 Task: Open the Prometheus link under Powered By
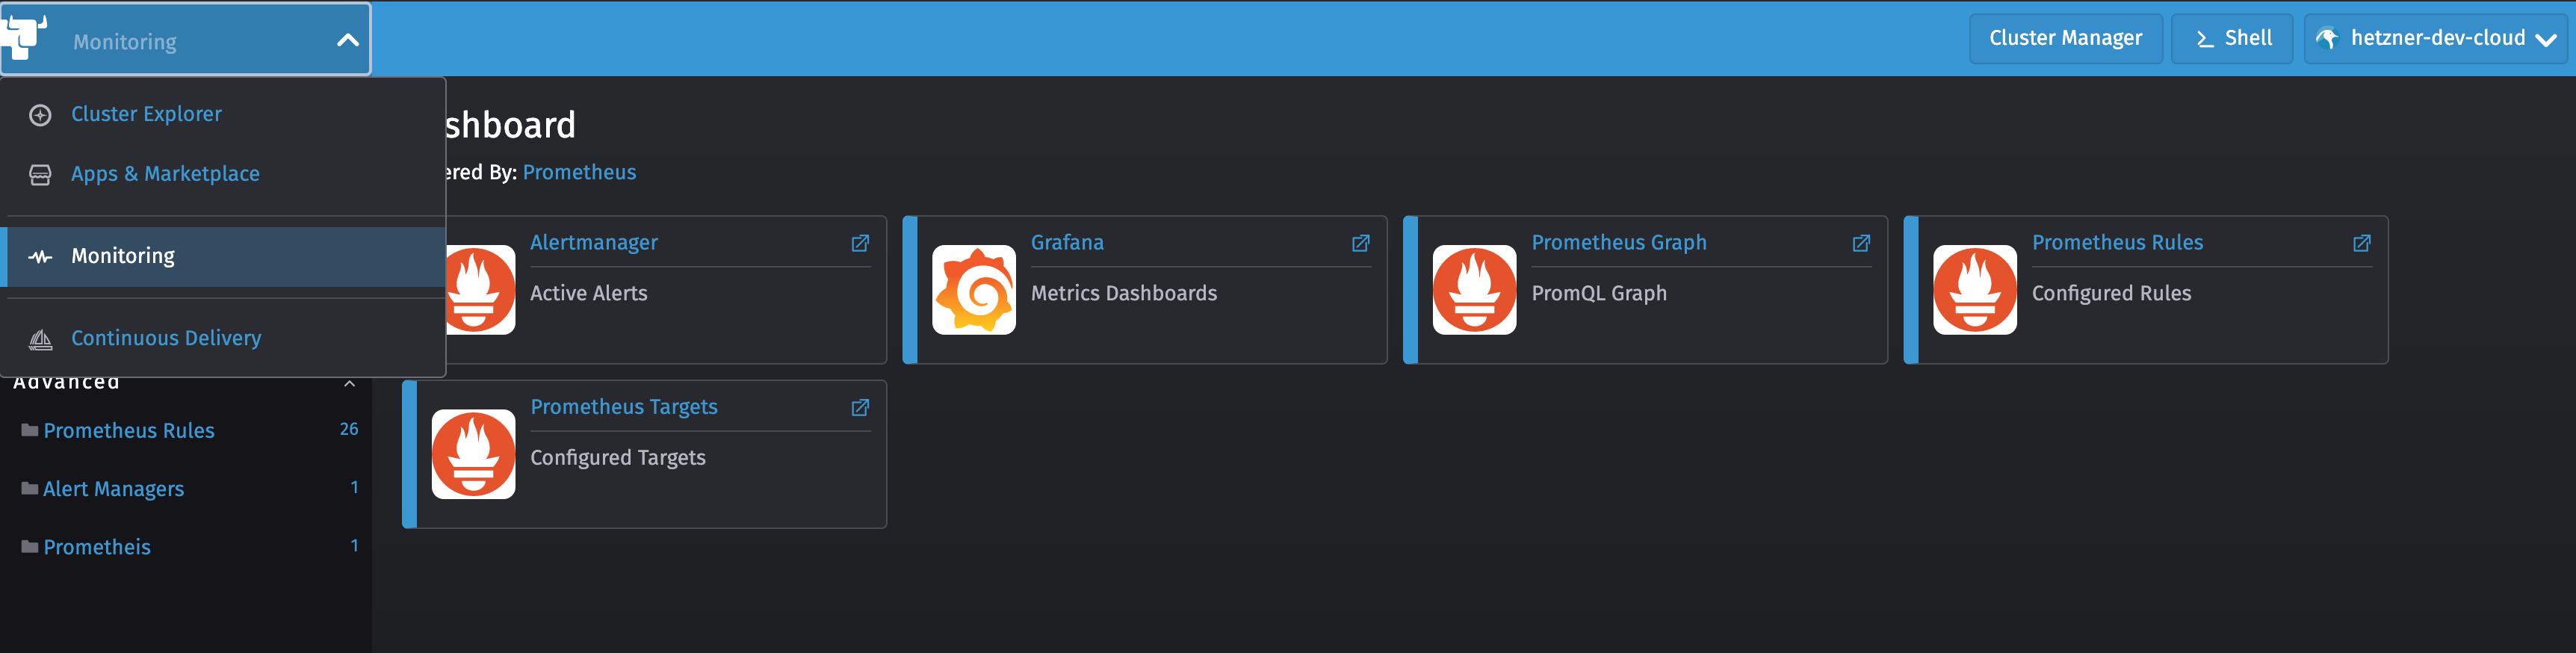pyautogui.click(x=579, y=172)
